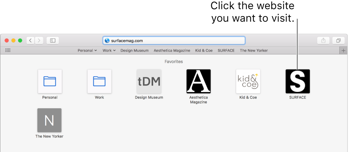The image size is (349, 152).
Task: Go forward with the forward arrow button
Action: tap(39, 40)
